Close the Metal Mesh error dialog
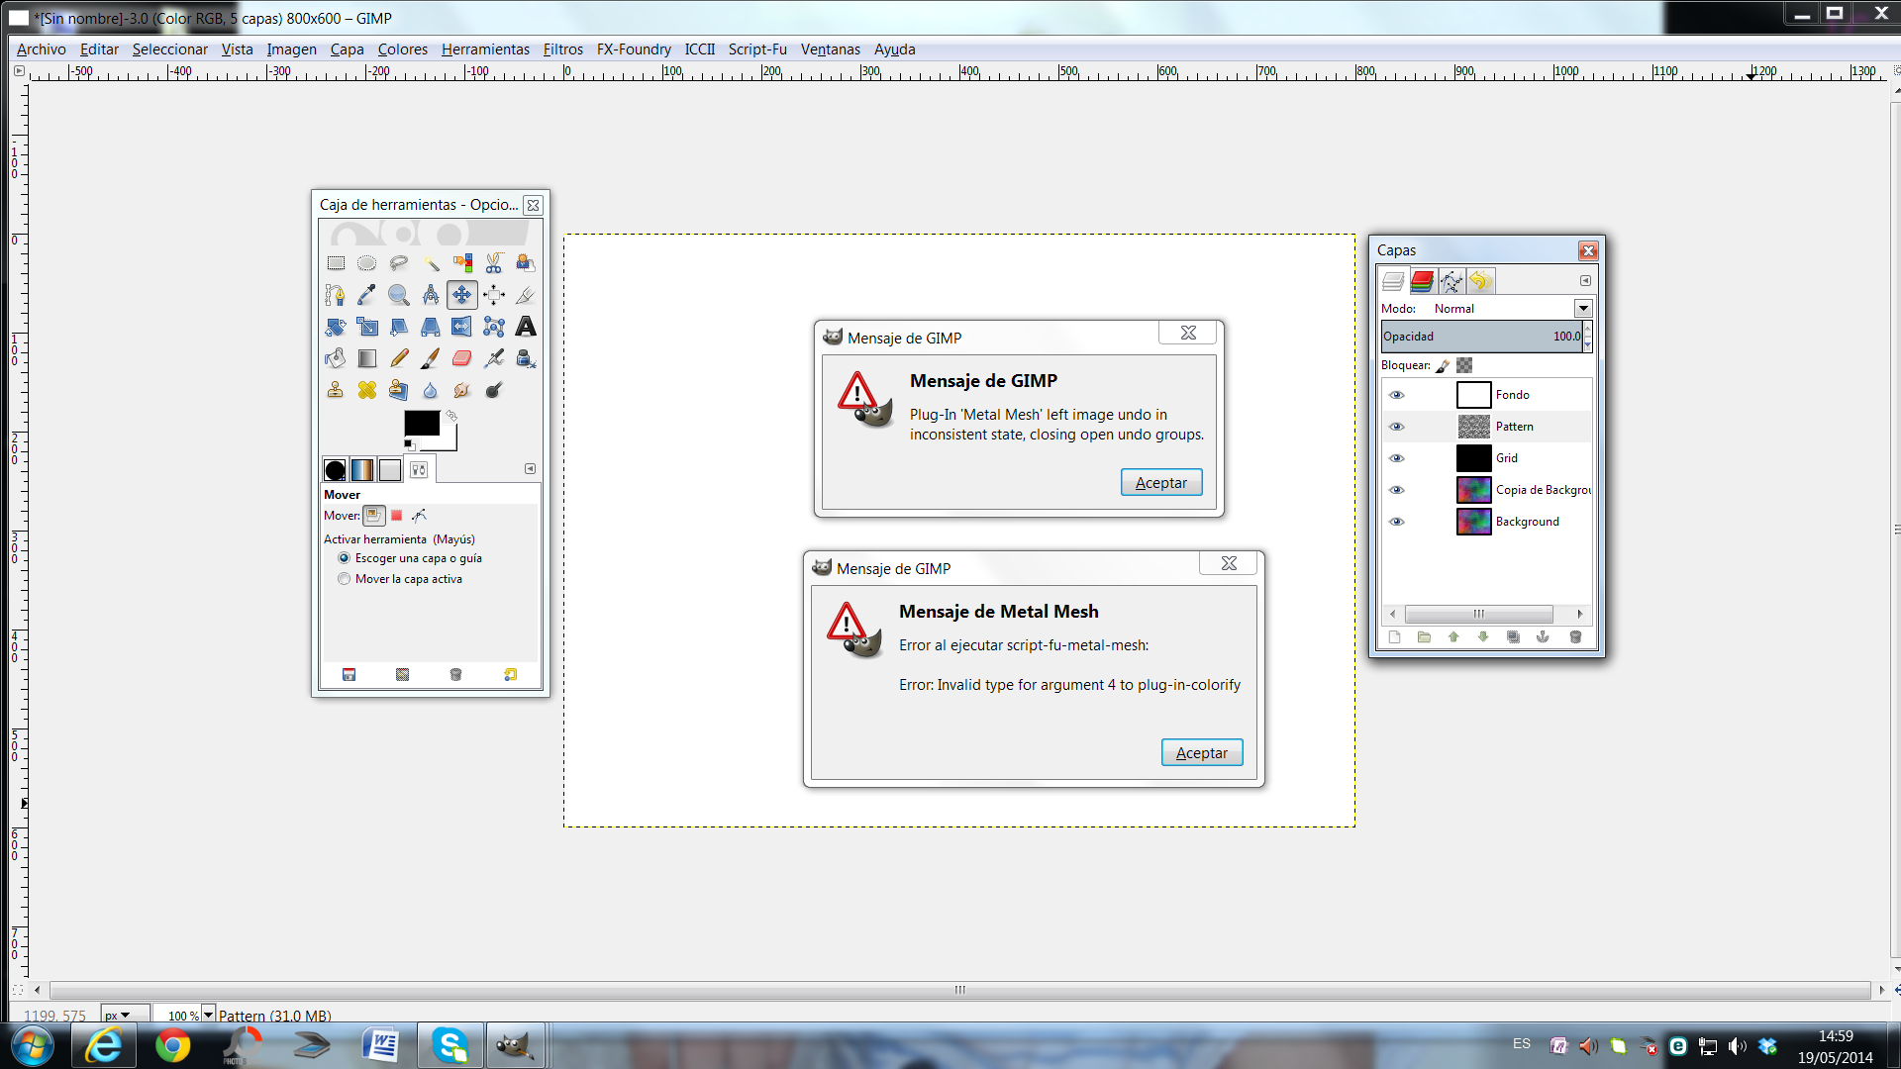Viewport: 1901px width, 1069px height. click(1229, 563)
